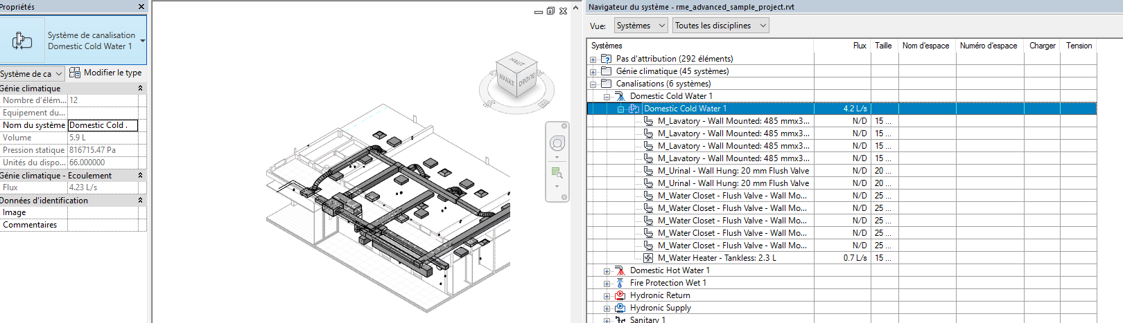This screenshot has width=1123, height=323.
Task: Close the Propriétés palette
Action: click(x=141, y=7)
